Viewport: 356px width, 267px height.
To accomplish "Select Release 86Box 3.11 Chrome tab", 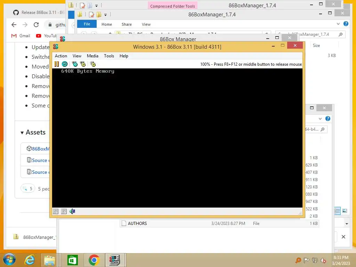I will click(x=39, y=12).
